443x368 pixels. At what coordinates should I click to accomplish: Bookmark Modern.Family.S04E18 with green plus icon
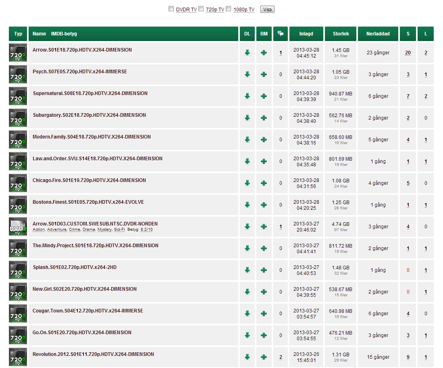point(264,140)
